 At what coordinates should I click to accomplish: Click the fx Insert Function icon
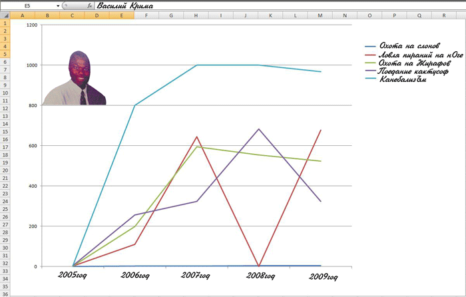point(89,5)
